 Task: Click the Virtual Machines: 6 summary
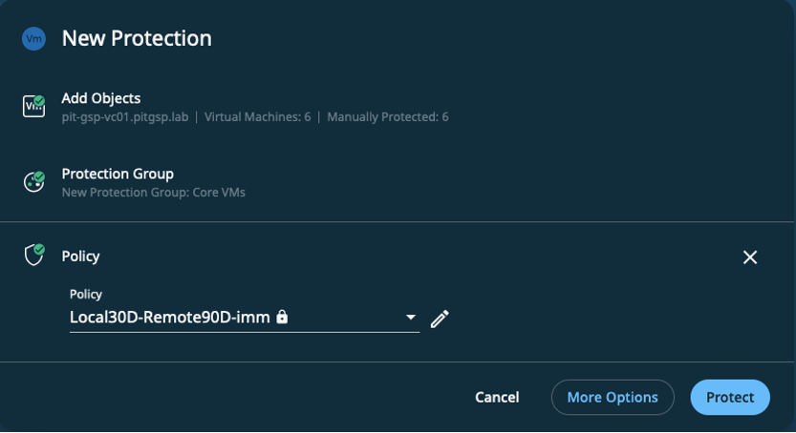(x=257, y=117)
